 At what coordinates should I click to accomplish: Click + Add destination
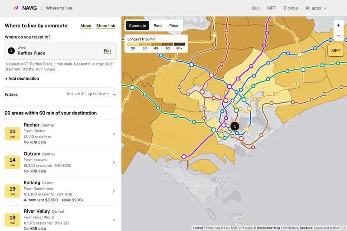point(22,79)
